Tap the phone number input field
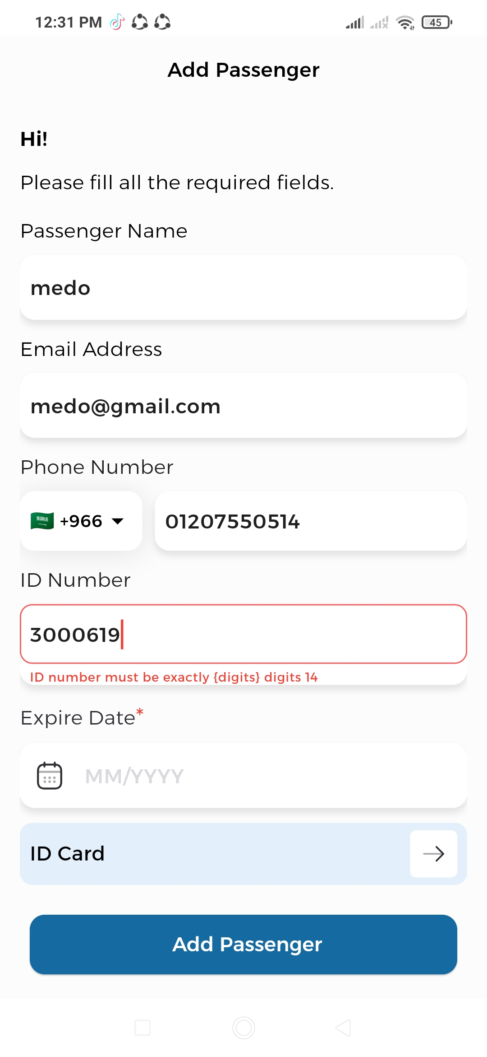487x1057 pixels. 310,521
